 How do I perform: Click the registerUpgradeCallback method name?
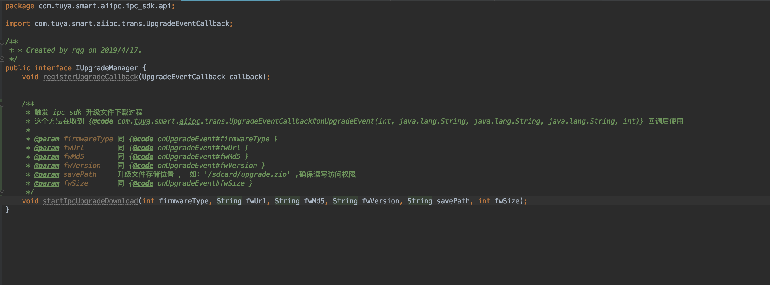tap(90, 77)
